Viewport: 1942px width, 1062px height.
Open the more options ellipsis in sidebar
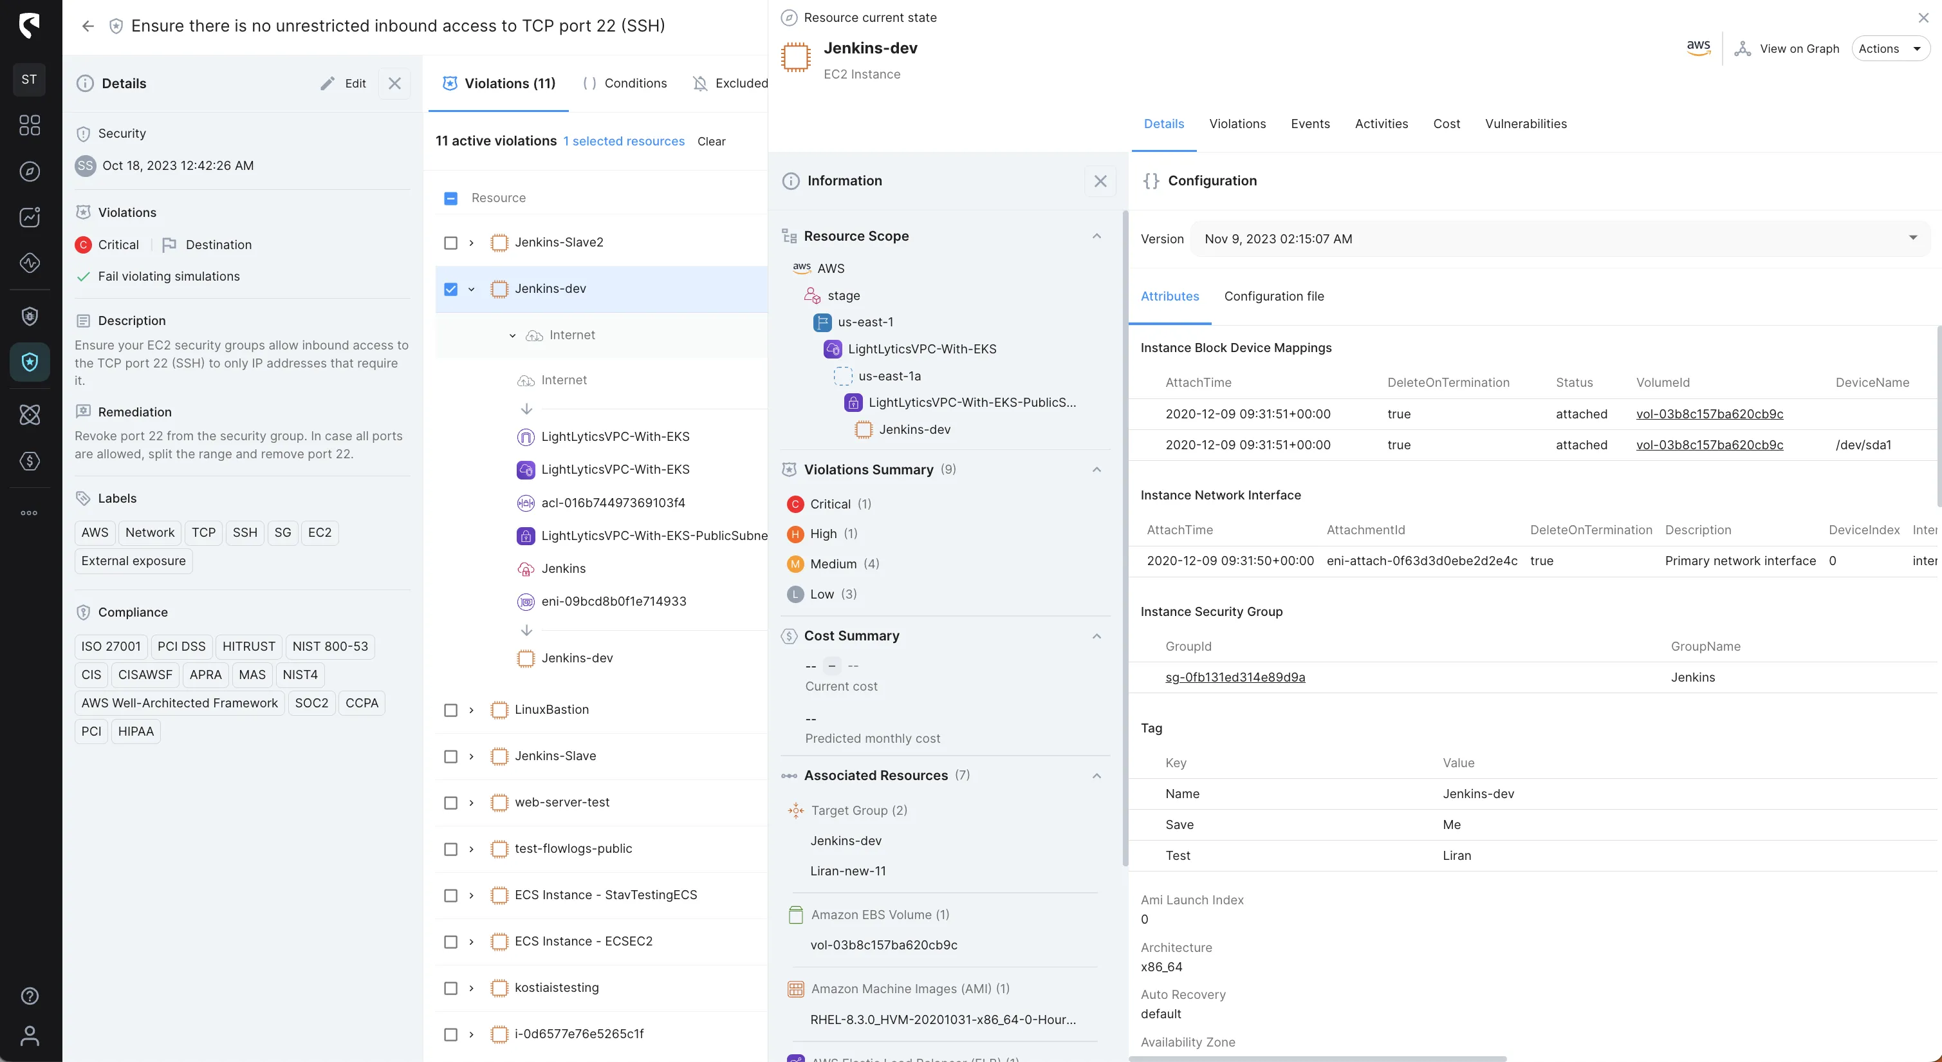pyautogui.click(x=30, y=513)
